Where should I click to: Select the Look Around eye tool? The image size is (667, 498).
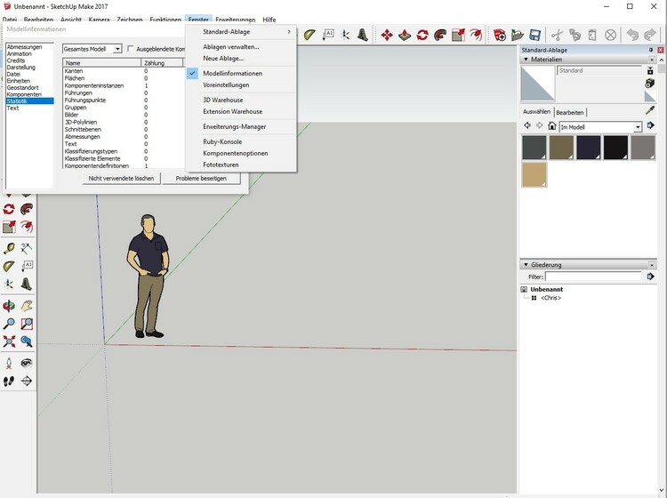click(27, 363)
